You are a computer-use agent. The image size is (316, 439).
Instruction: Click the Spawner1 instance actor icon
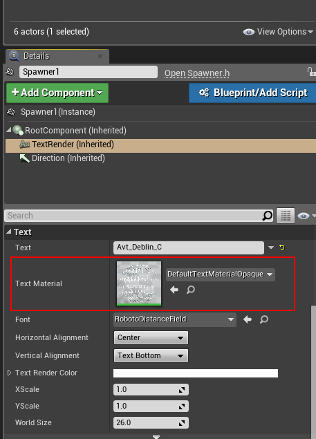coord(11,112)
